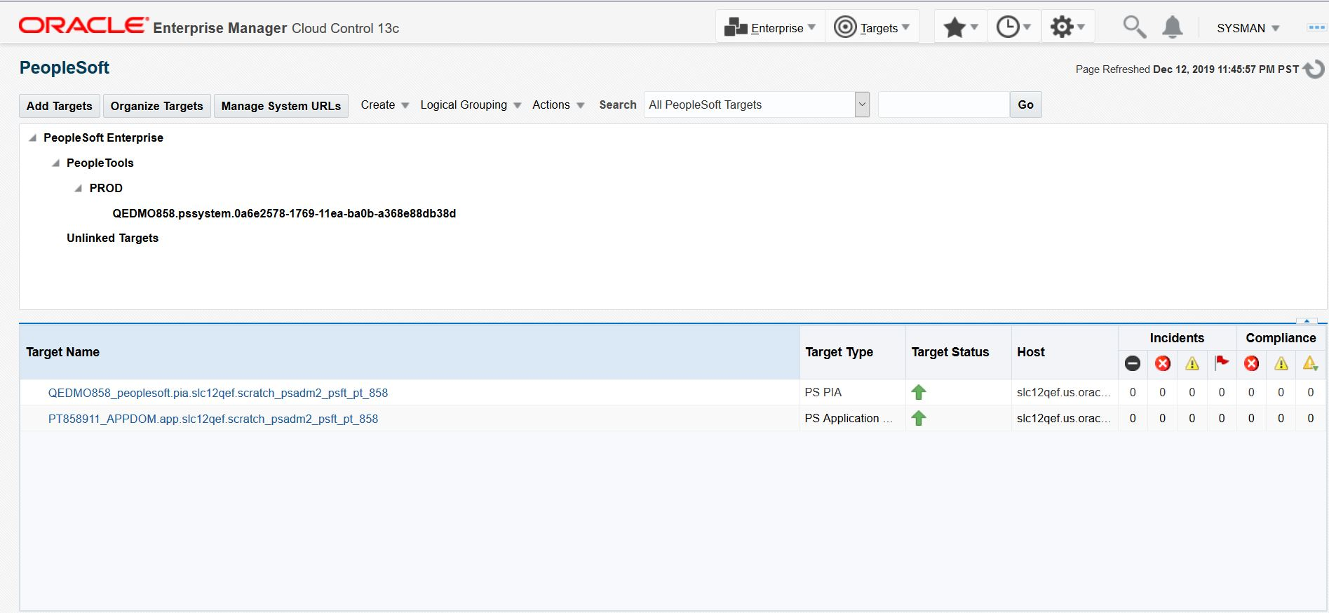Screen dimensions: 1329x613
Task: Open the Targets menu
Action: [x=872, y=27]
